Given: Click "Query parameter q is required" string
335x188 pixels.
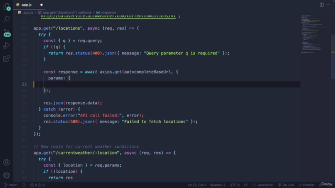Looking at the screenshot, I should pyautogui.click(x=182, y=53).
